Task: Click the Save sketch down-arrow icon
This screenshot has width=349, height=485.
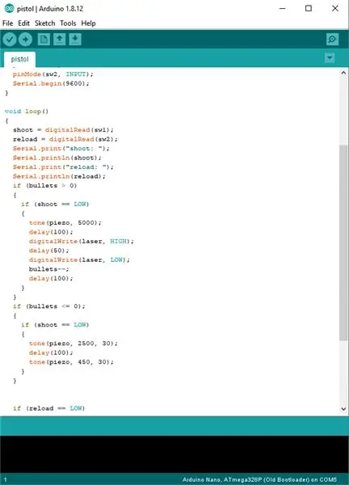Action: [x=75, y=40]
